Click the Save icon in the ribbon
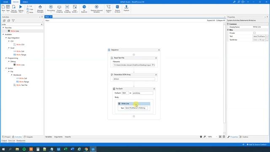 click(8, 7)
